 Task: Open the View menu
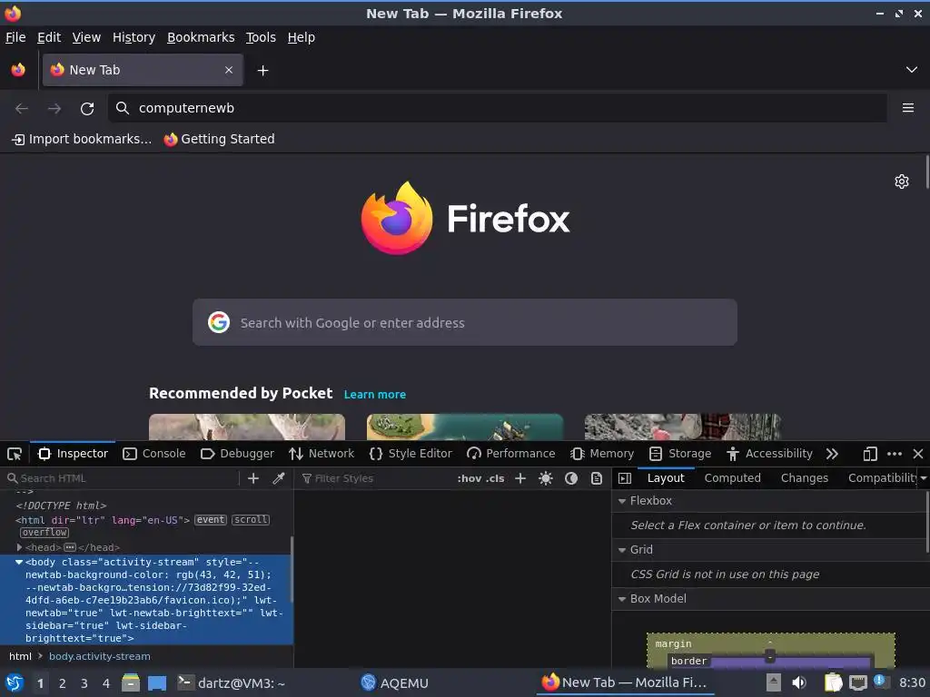tap(86, 37)
